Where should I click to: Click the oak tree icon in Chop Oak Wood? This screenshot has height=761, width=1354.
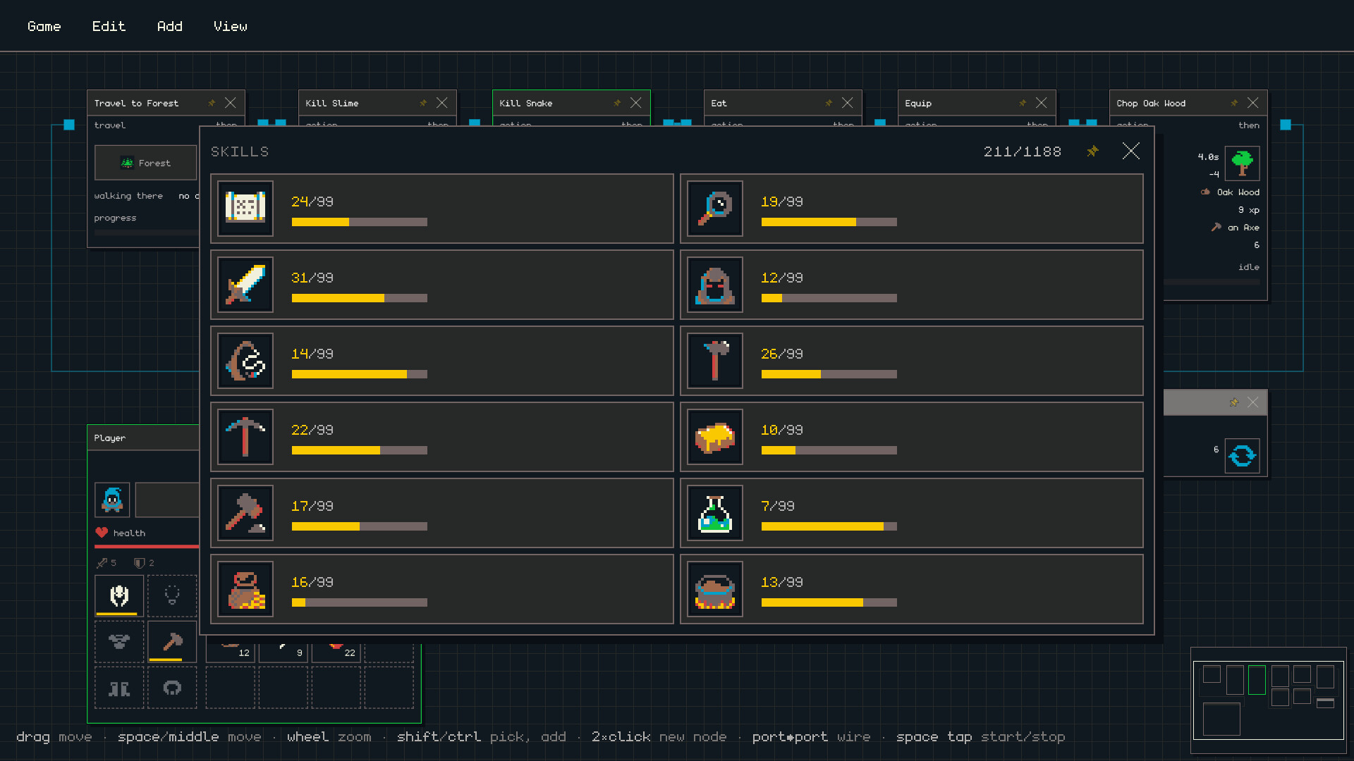[x=1242, y=163]
